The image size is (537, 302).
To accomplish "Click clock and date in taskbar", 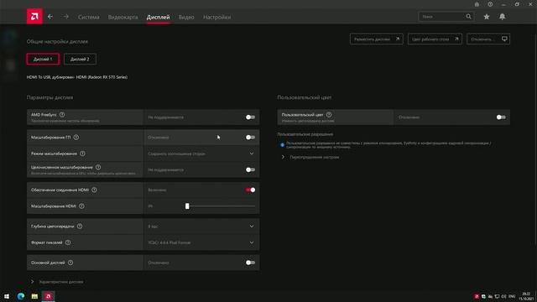I will point(526,296).
